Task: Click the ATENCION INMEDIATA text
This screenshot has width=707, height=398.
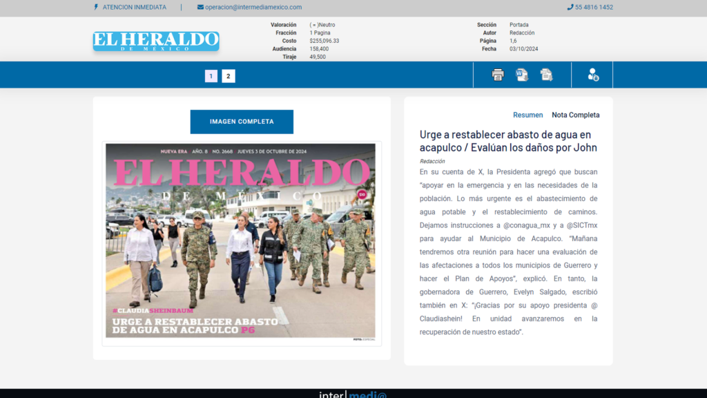Action: click(x=135, y=7)
